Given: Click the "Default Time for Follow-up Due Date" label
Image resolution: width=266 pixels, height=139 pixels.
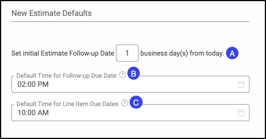Looking at the screenshot, I should (66, 75).
